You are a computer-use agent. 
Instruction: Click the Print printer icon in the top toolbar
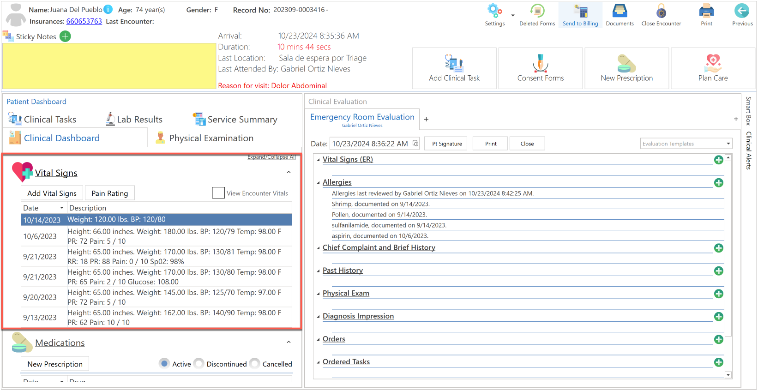(706, 11)
